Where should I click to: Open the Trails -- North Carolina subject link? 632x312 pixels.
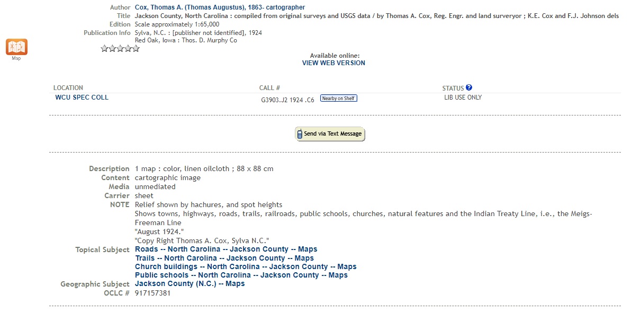click(x=224, y=258)
